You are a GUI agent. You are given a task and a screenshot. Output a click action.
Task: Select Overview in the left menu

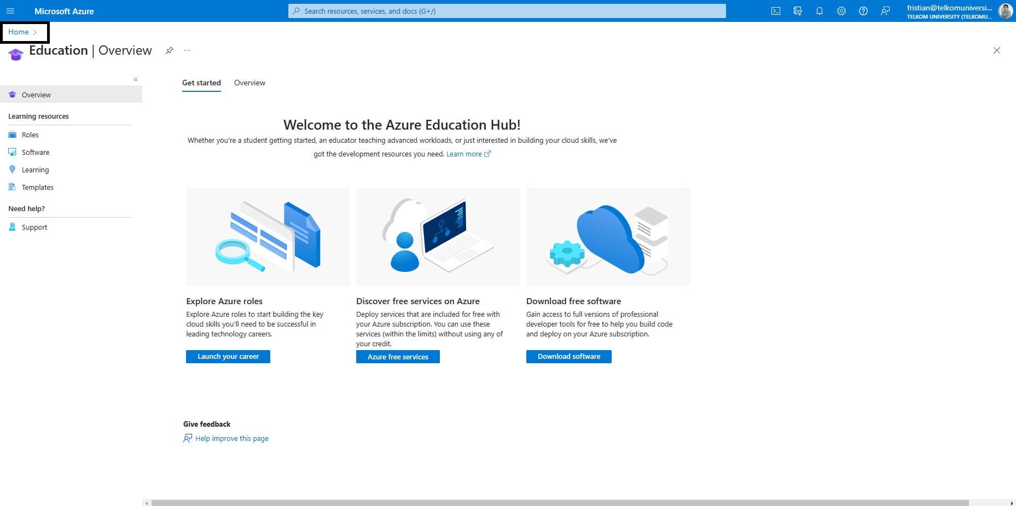[x=71, y=95]
